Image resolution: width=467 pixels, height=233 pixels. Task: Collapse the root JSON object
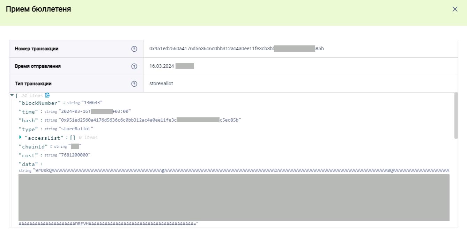[x=12, y=95]
